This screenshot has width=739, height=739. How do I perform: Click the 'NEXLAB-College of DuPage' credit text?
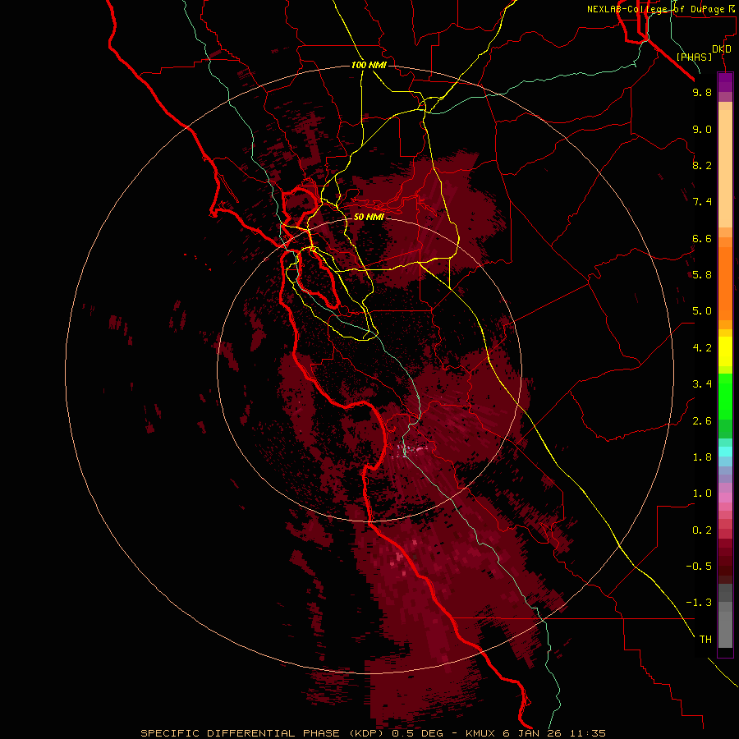coord(655,9)
